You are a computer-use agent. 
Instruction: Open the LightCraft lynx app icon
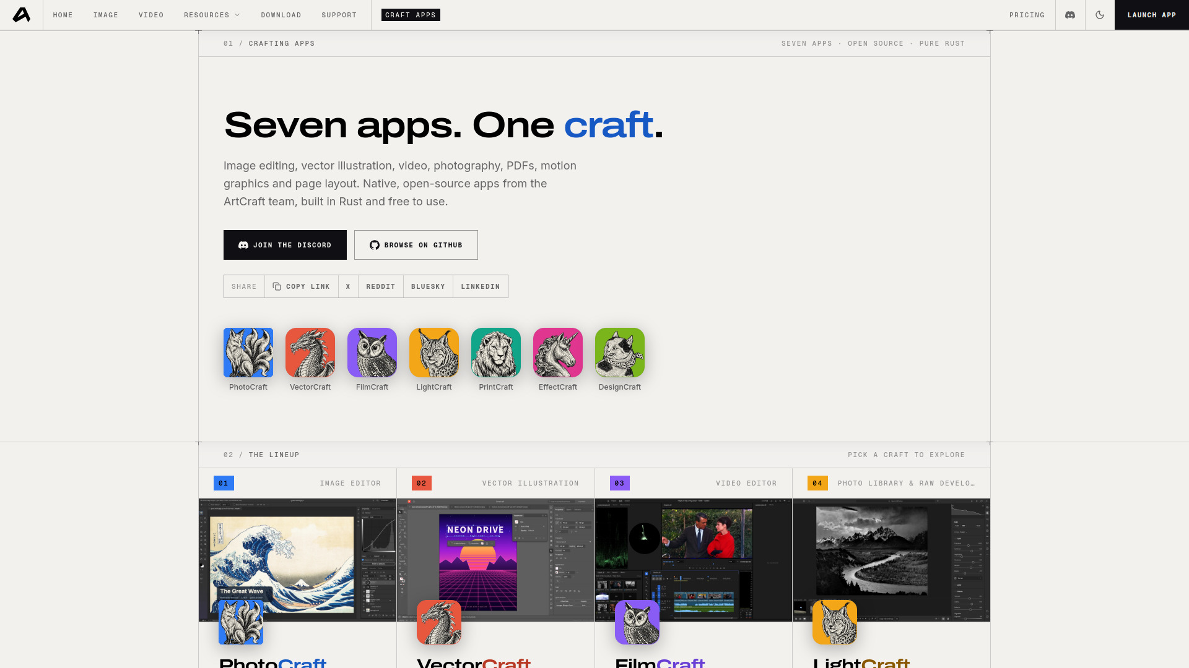(x=434, y=353)
